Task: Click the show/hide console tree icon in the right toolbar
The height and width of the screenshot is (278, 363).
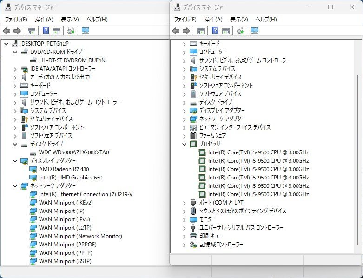Action: pyautogui.click(x=201, y=31)
